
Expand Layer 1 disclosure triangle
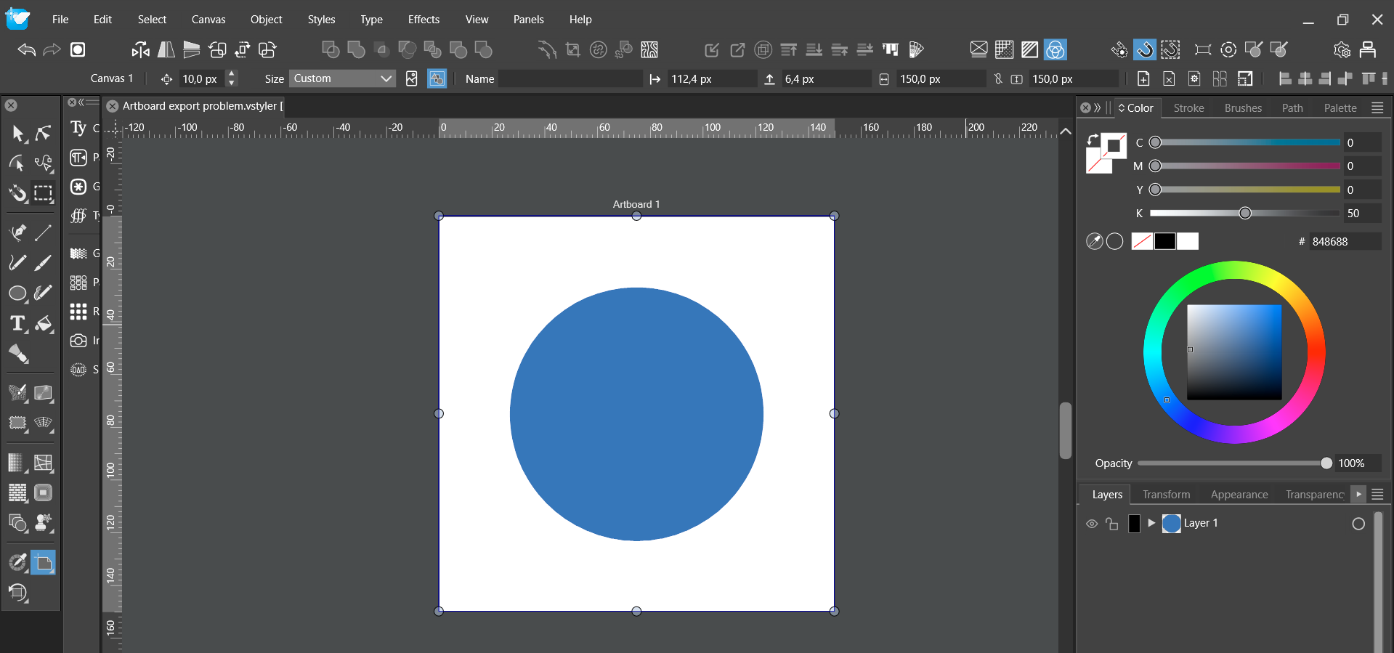click(x=1151, y=523)
